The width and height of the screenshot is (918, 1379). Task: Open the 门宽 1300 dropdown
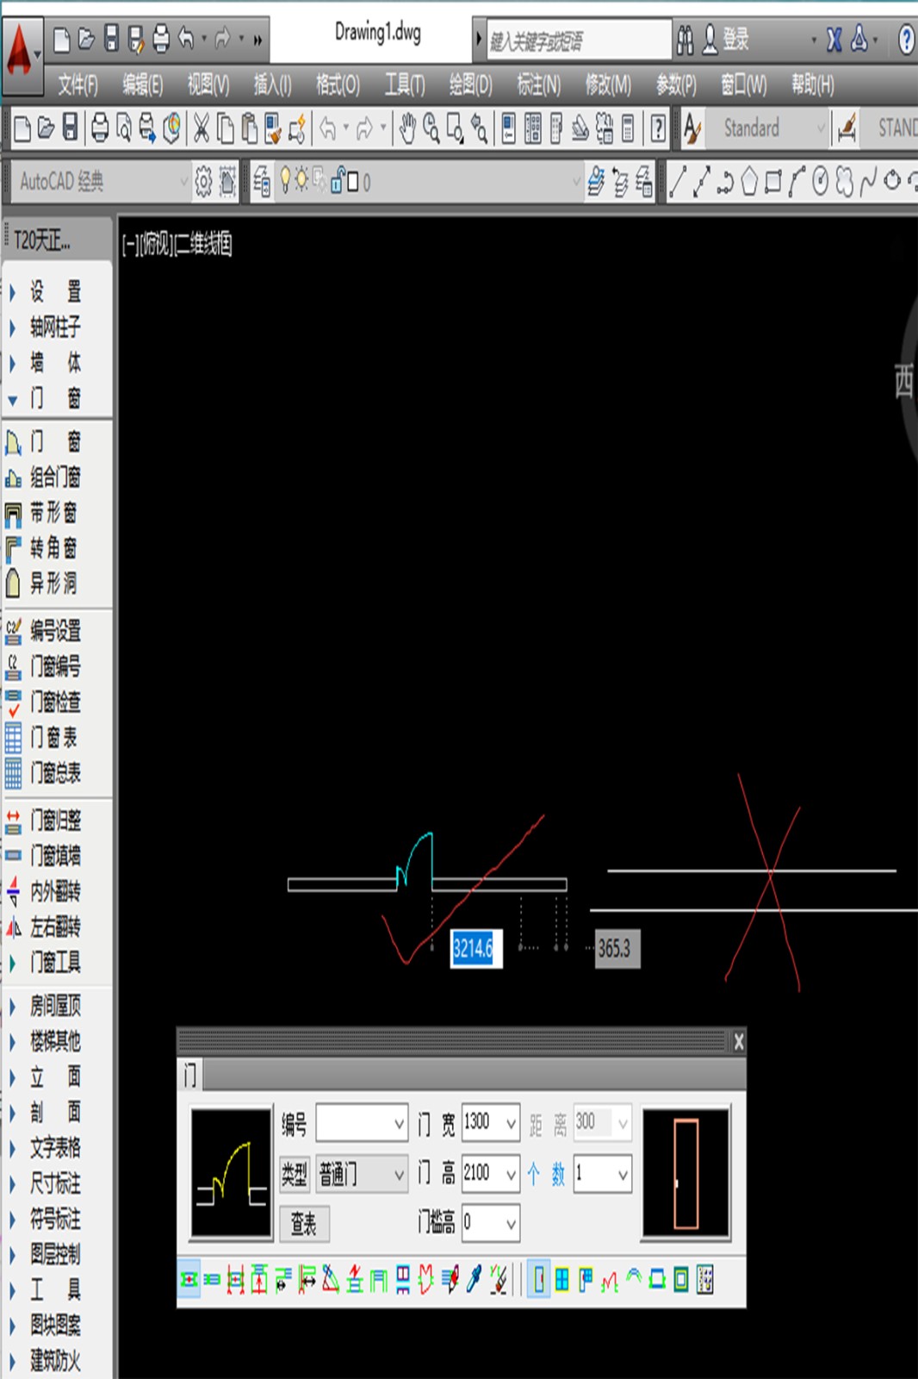tap(511, 1123)
